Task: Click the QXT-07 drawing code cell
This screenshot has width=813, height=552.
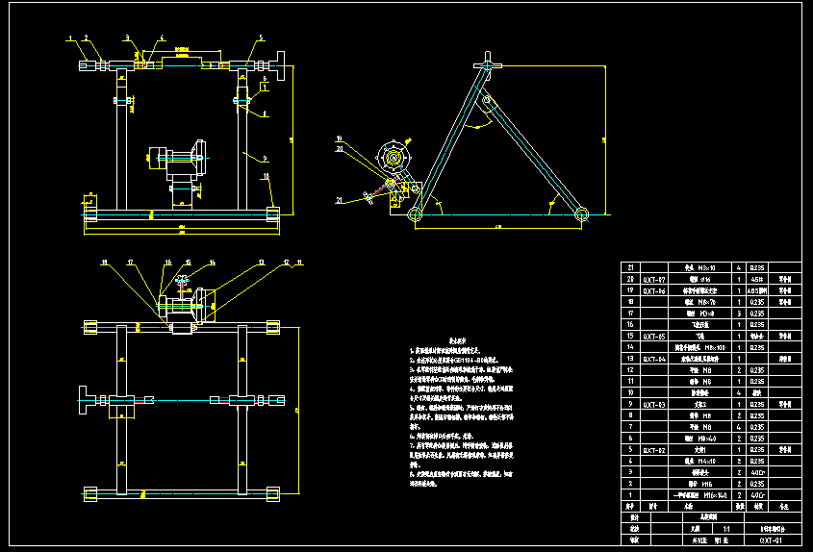Action: coord(654,280)
